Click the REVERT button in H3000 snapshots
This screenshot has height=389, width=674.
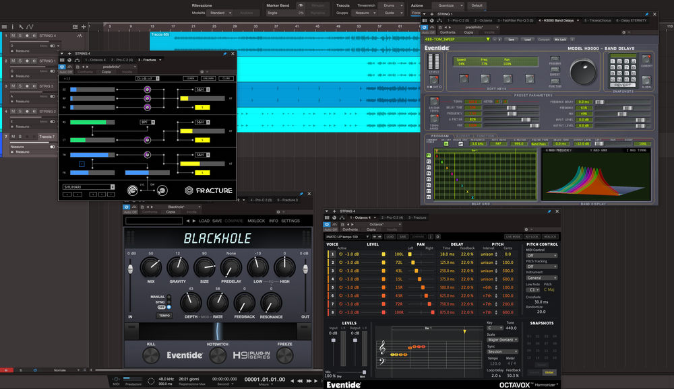[x=623, y=85]
